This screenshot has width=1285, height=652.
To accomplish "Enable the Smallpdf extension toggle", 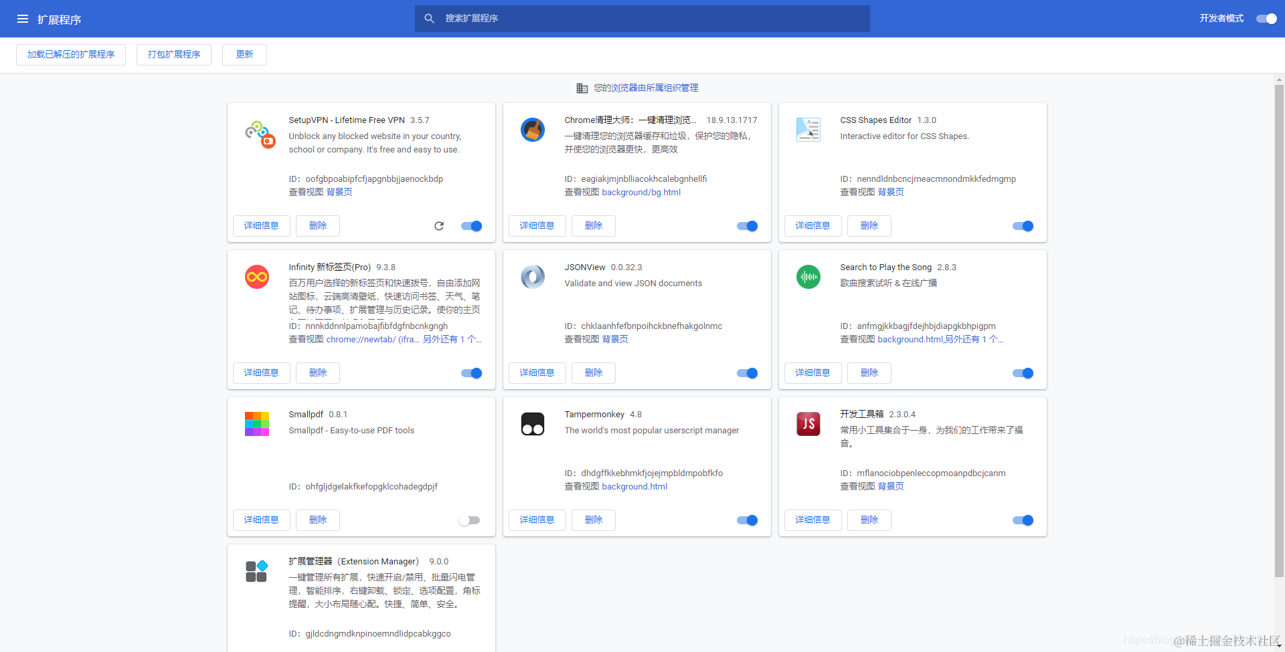I will pyautogui.click(x=469, y=520).
